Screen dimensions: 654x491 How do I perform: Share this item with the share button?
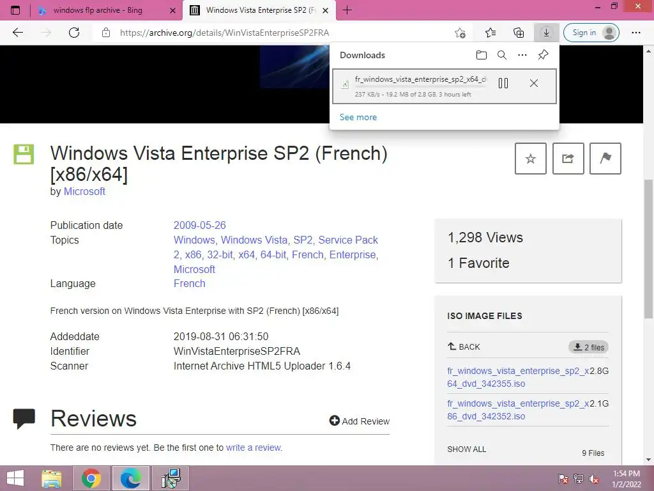pos(568,159)
